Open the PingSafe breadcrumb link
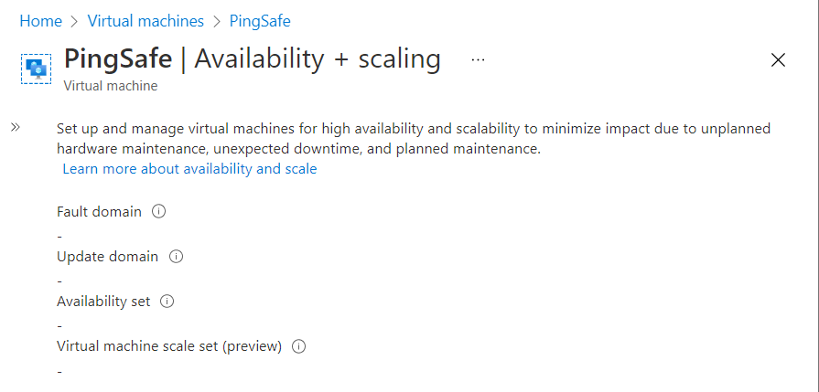The image size is (819, 392). (259, 20)
